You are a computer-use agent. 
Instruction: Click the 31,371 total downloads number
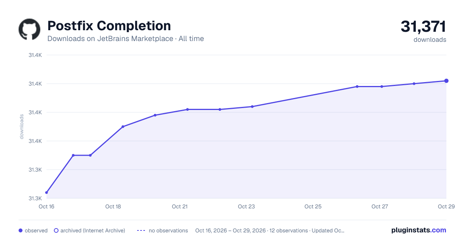pyautogui.click(x=423, y=27)
